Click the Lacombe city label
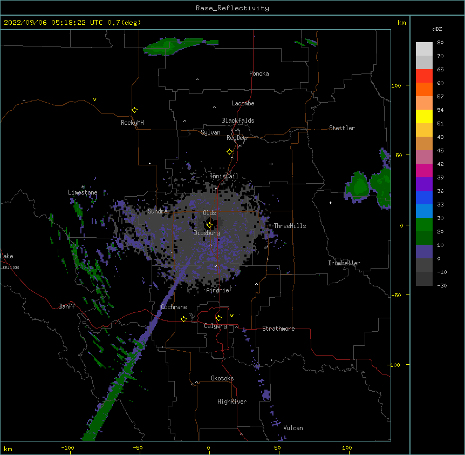The image size is (465, 455). (243, 103)
